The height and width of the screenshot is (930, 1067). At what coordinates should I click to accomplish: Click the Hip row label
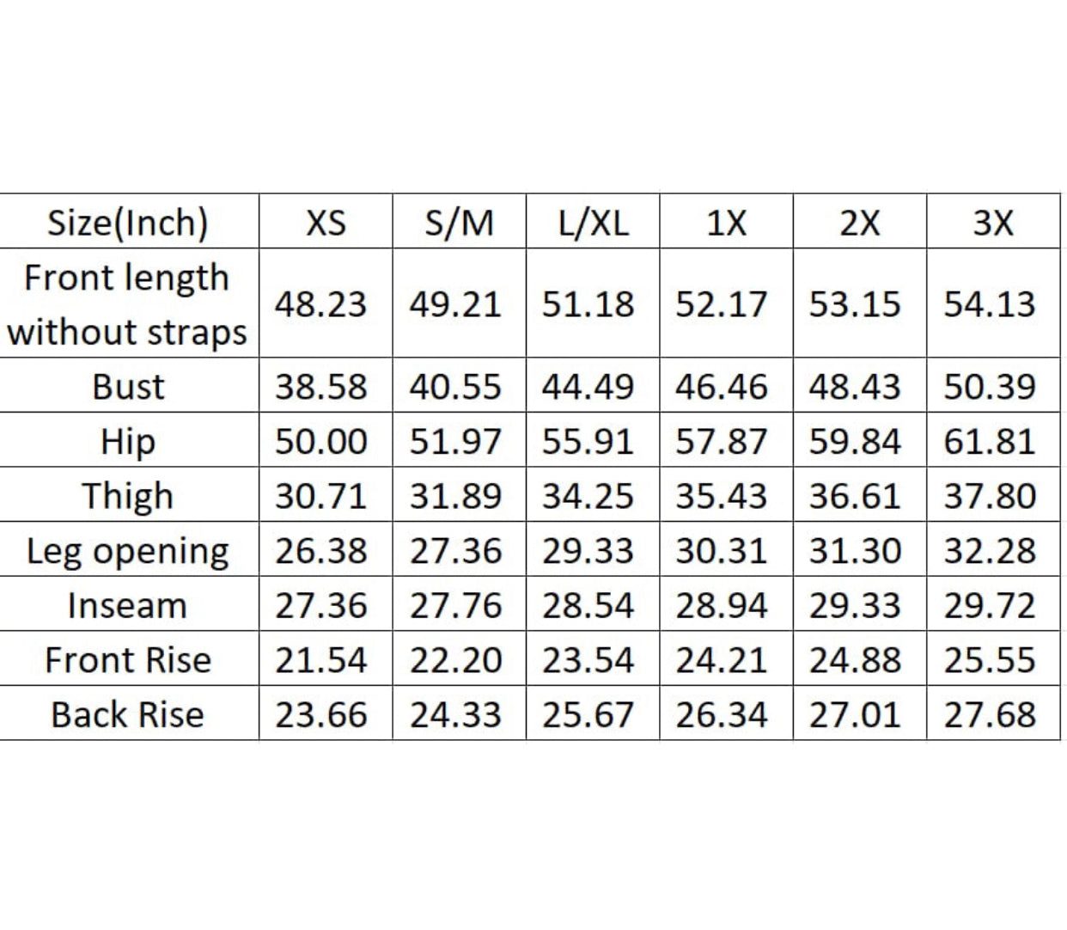[128, 441]
